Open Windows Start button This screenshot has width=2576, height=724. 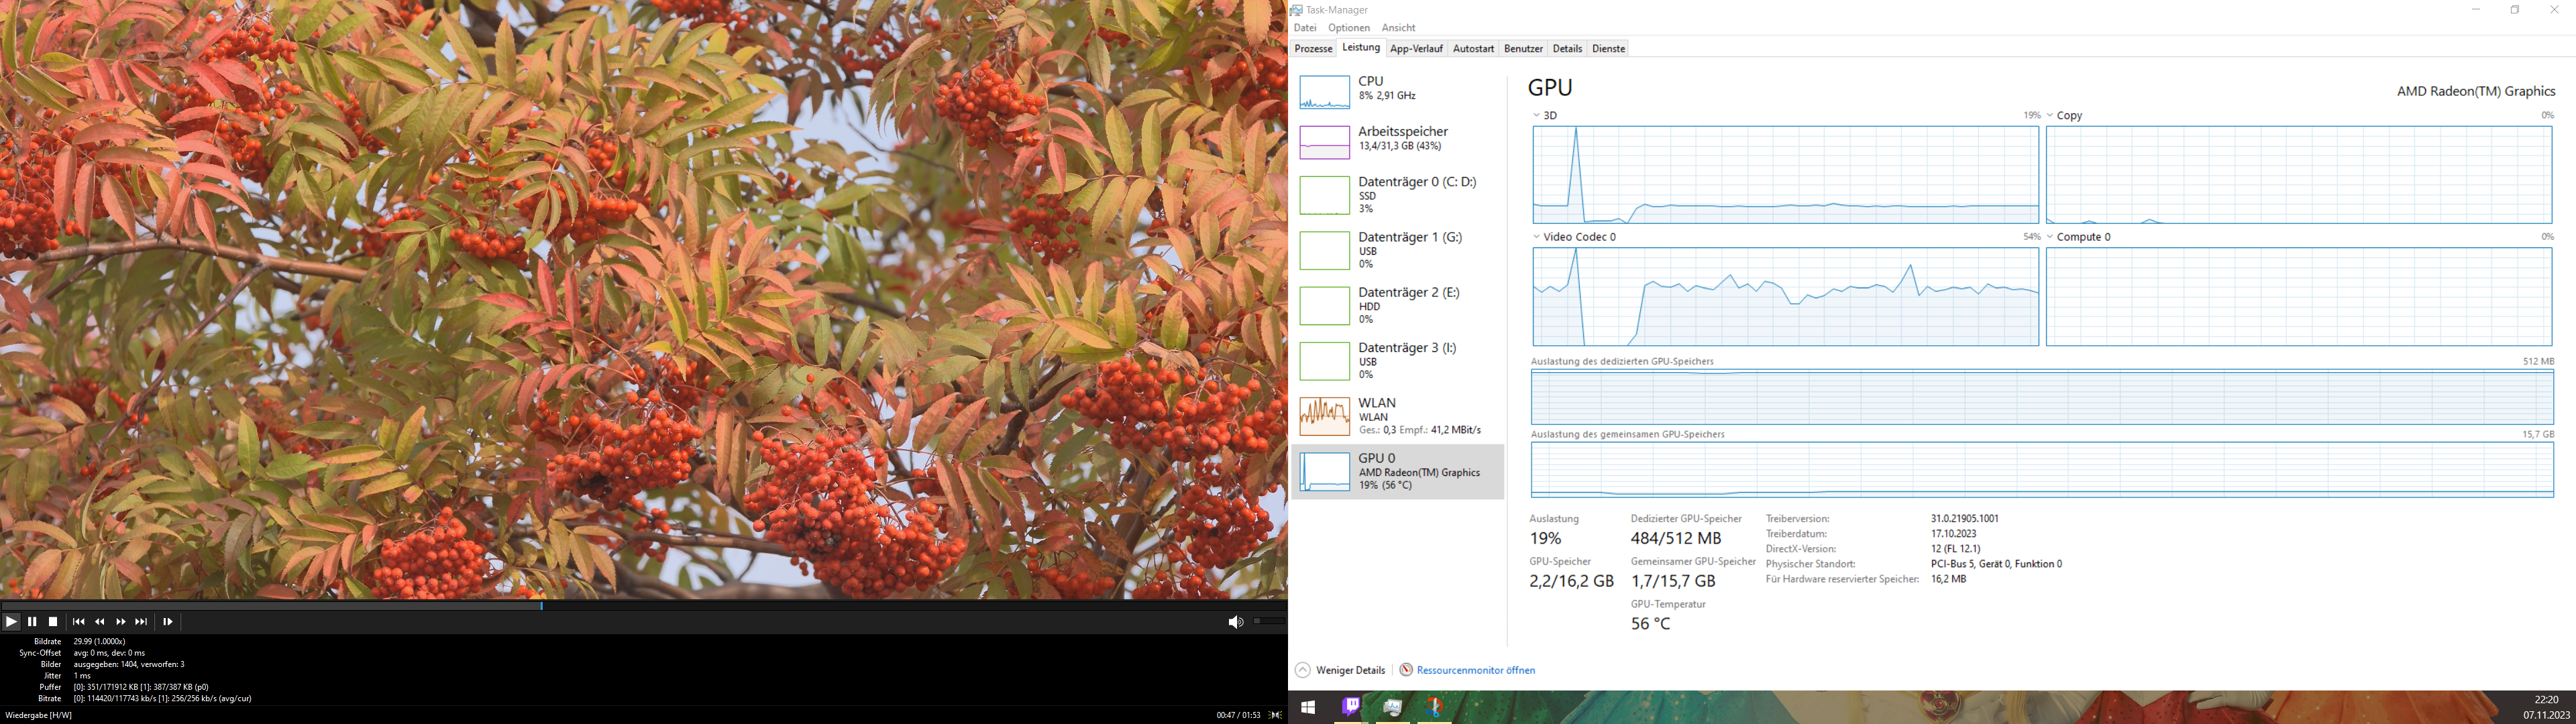coord(1307,708)
